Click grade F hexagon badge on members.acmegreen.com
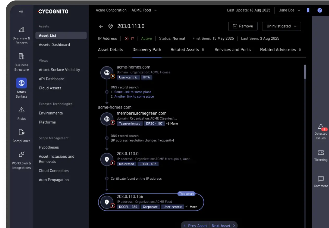The height and width of the screenshot is (228, 329). tap(113, 122)
